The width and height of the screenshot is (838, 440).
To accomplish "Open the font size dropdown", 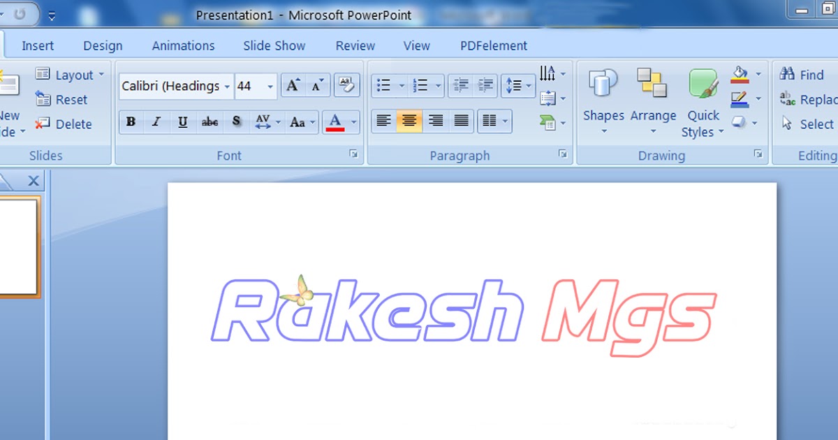I will click(272, 86).
